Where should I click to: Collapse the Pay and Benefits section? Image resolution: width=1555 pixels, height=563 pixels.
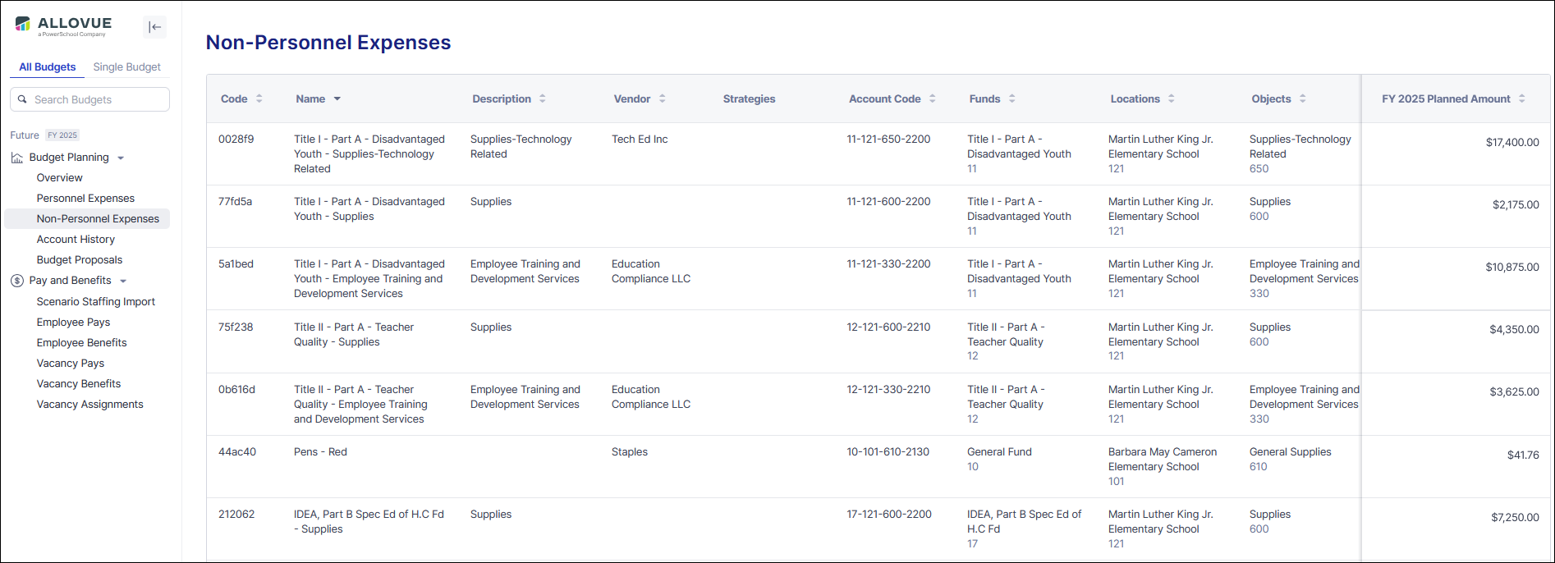123,281
